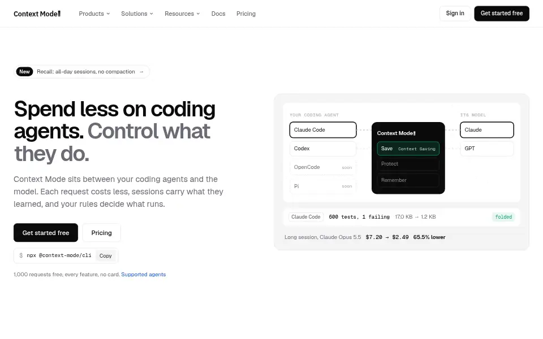The height and width of the screenshot is (339, 543).
Task: Select Codex as coding agent
Action: pos(323,149)
